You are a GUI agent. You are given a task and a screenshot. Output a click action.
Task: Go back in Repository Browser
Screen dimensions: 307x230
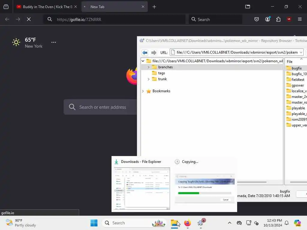(x=145, y=52)
